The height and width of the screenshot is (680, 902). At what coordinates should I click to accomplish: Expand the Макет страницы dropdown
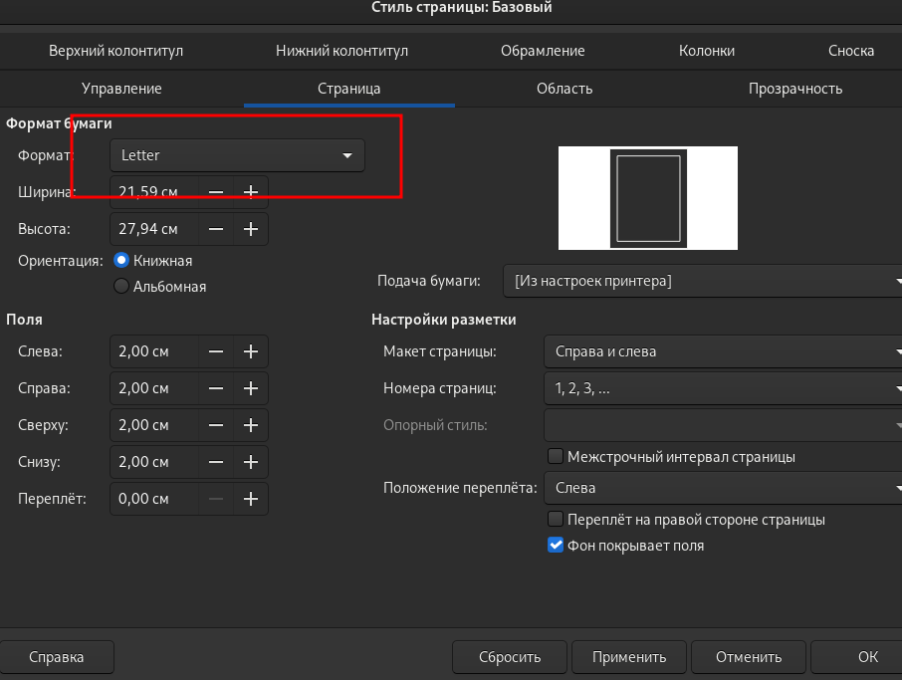click(723, 351)
